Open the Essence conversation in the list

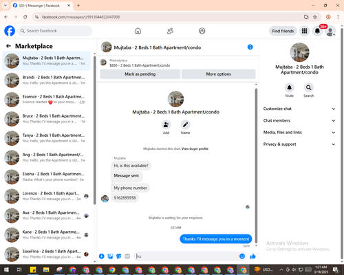coord(47,100)
